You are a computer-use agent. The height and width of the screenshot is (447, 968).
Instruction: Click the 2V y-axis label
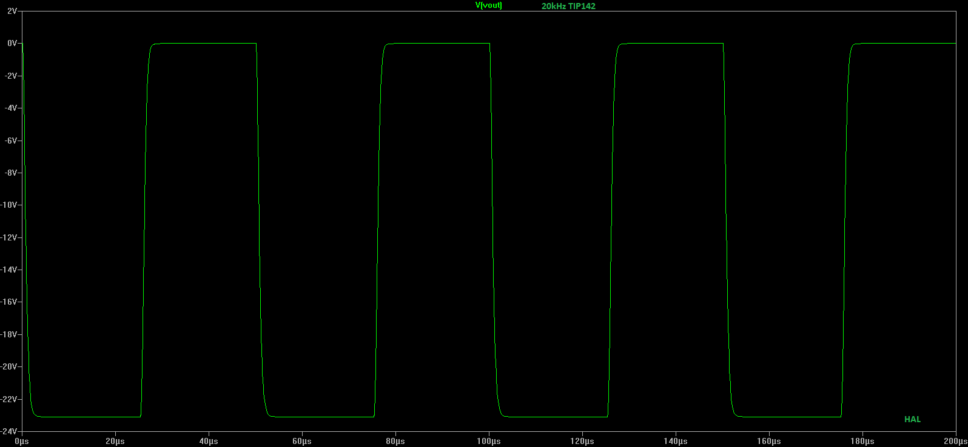tap(12, 11)
